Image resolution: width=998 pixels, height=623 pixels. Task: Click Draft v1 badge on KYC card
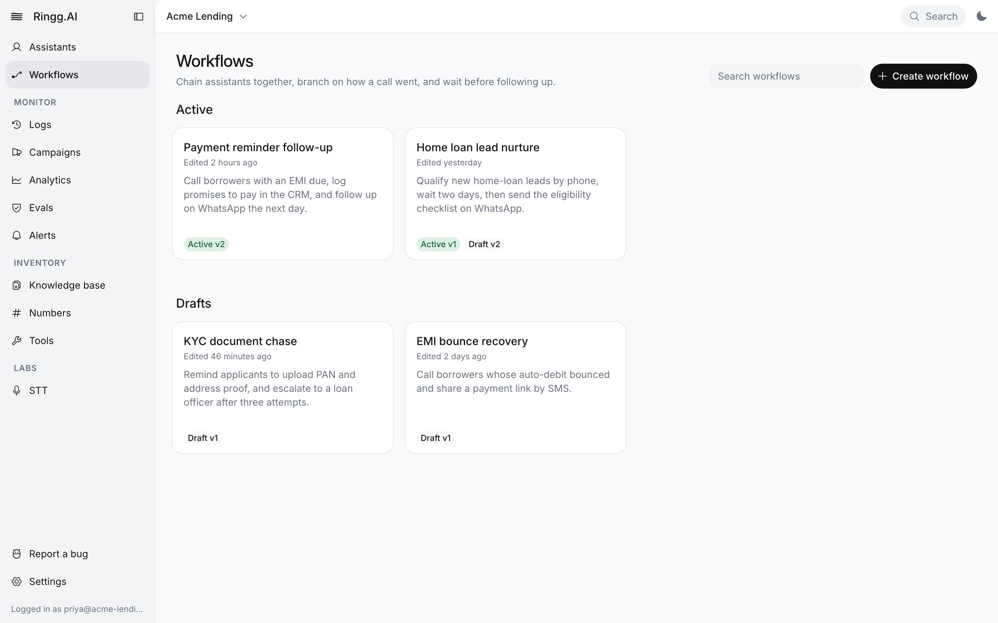203,438
